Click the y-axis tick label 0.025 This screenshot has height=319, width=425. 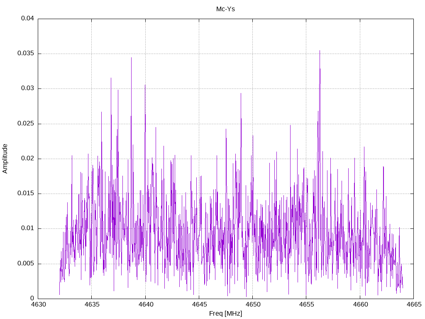click(x=26, y=124)
